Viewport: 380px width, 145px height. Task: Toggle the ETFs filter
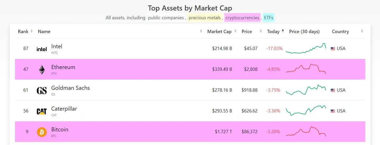click(269, 18)
